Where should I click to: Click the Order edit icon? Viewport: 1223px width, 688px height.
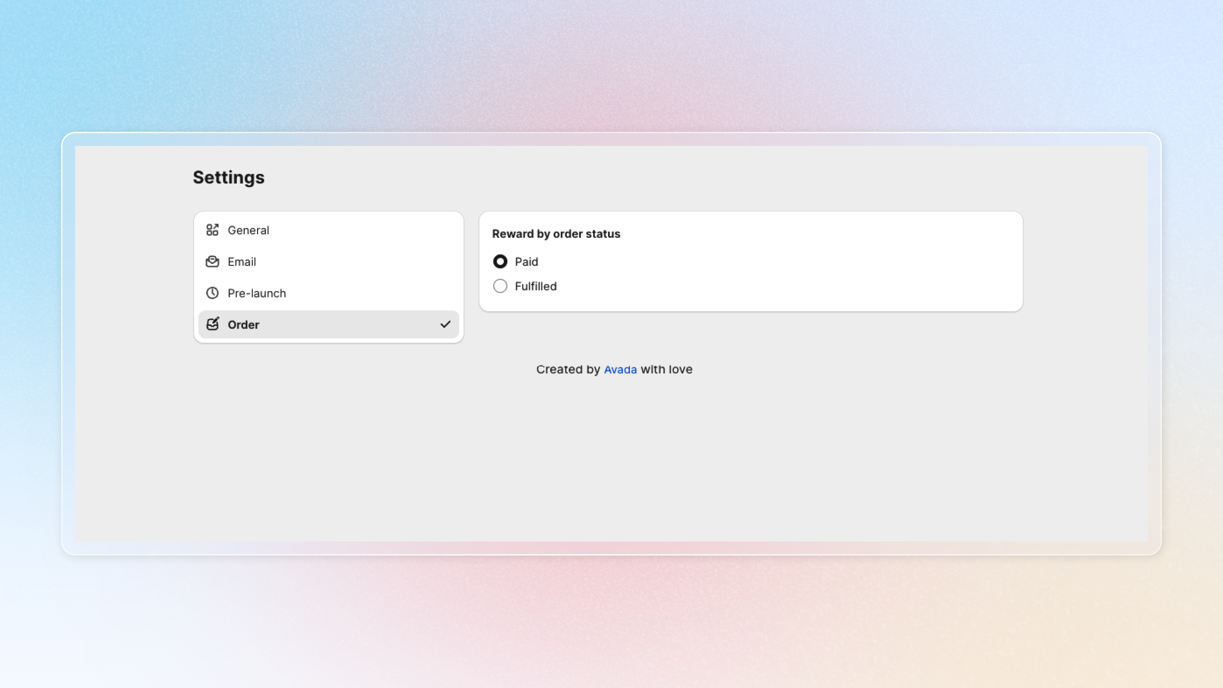click(x=212, y=324)
